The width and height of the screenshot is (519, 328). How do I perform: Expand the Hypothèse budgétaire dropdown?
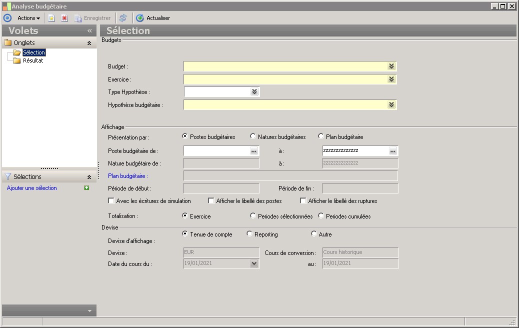pyautogui.click(x=391, y=105)
